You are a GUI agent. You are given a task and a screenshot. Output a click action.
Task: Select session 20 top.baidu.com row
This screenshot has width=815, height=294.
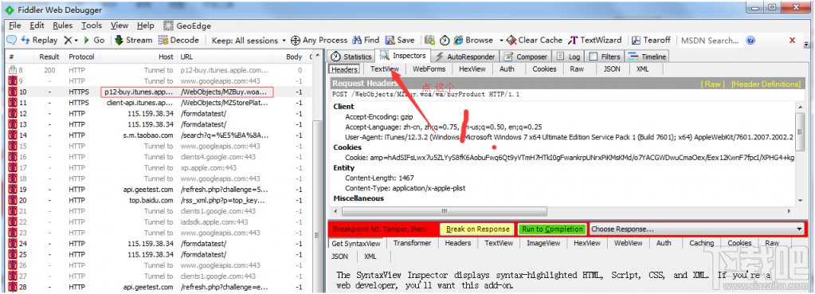click(159, 201)
